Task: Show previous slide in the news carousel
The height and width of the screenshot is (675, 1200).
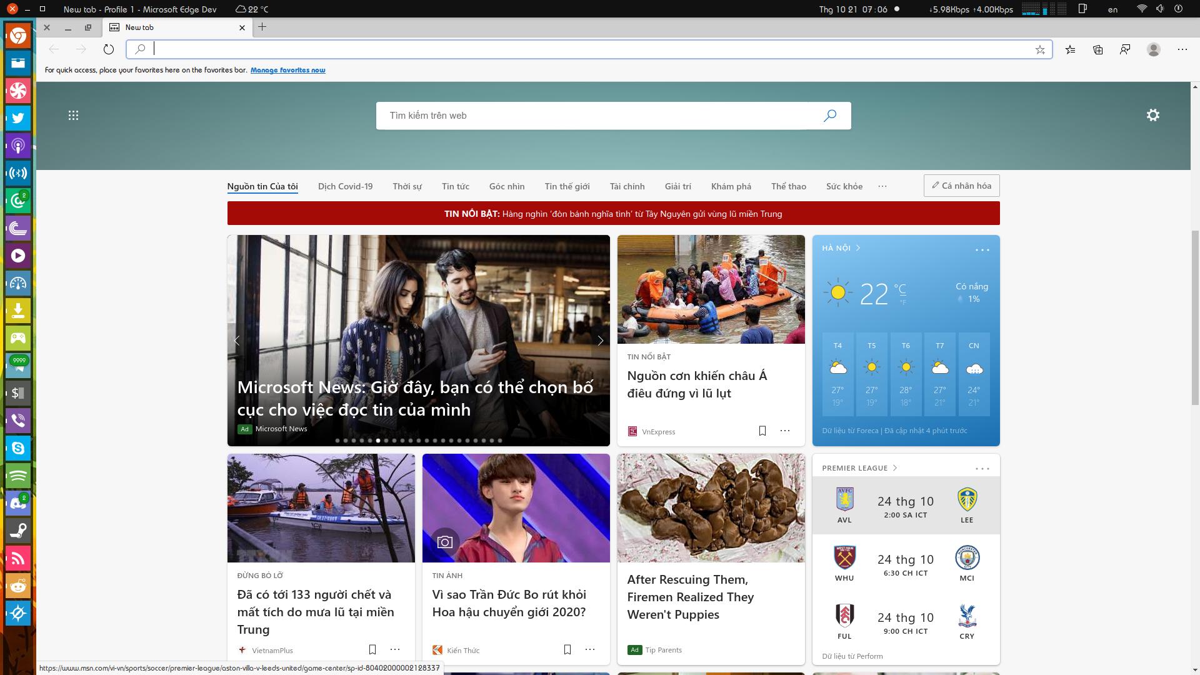Action: coord(237,341)
